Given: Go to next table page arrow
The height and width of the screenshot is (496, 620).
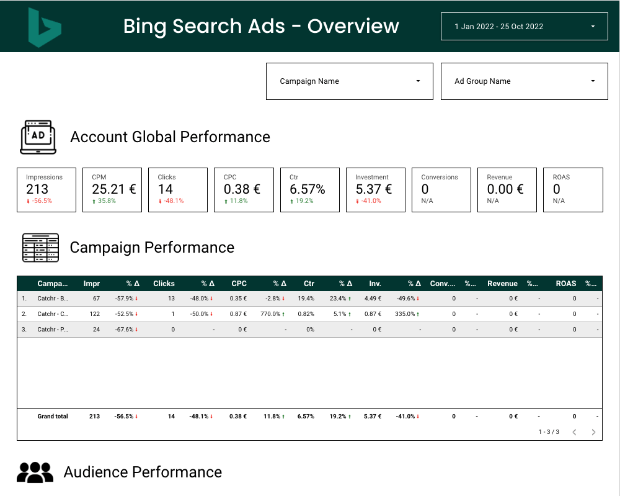Looking at the screenshot, I should coord(593,432).
